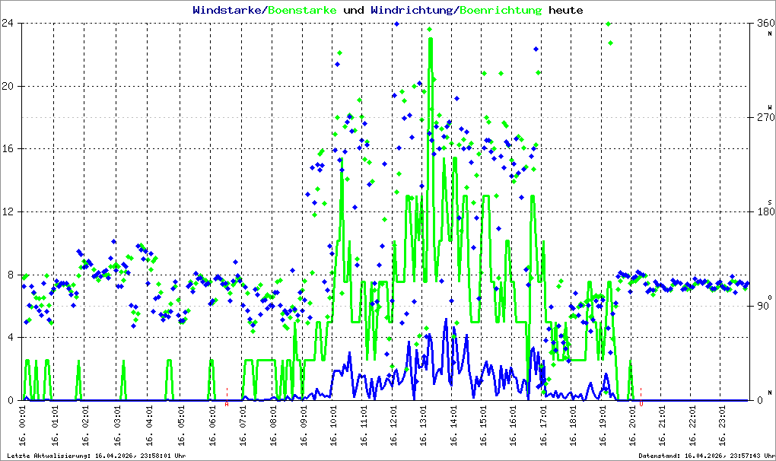Image resolution: width=776 pixels, height=461 pixels.
Task: Click the 16. 23:01 time axis label
Action: click(x=723, y=425)
